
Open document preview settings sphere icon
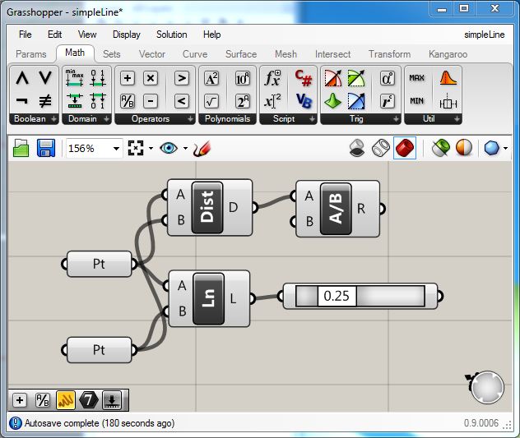point(464,148)
